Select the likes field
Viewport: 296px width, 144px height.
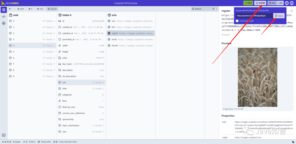tap(82, 101)
